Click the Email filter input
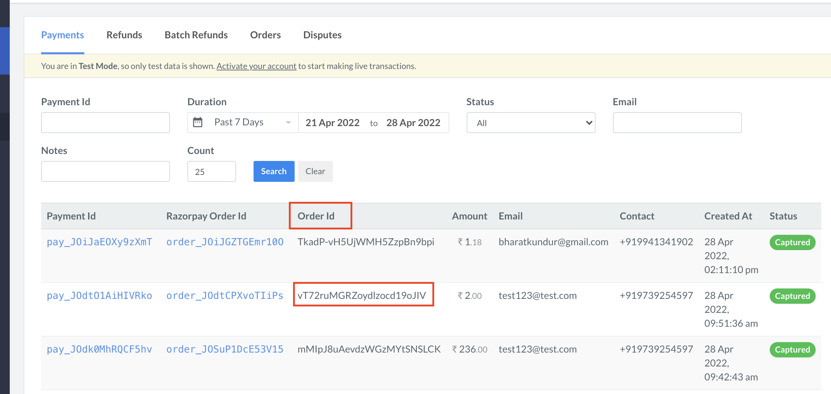831x394 pixels. 677,122
